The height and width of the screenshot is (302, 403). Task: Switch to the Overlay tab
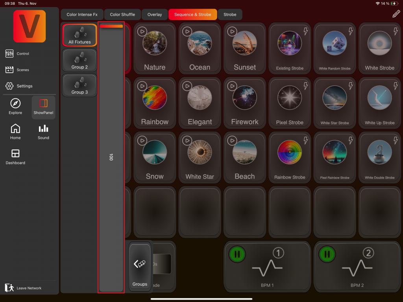155,15
